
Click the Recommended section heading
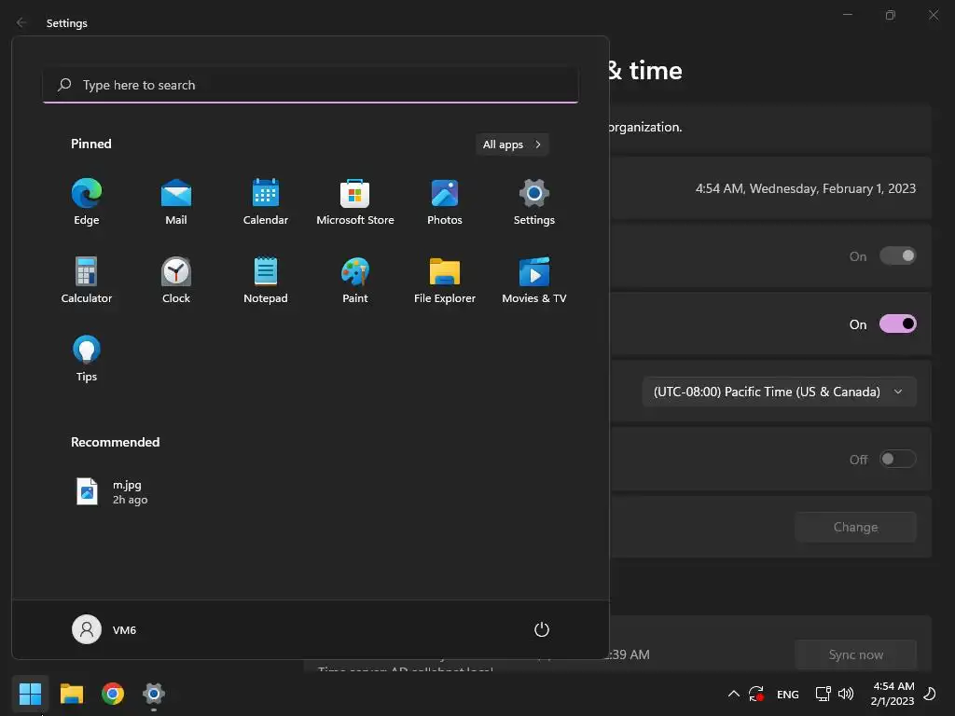[x=115, y=442]
